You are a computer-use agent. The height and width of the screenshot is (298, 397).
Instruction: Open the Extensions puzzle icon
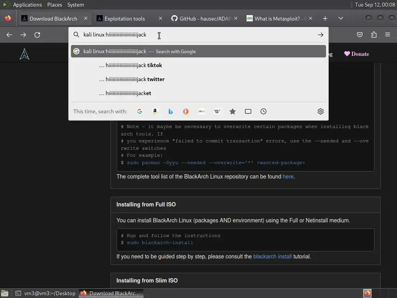(x=374, y=35)
